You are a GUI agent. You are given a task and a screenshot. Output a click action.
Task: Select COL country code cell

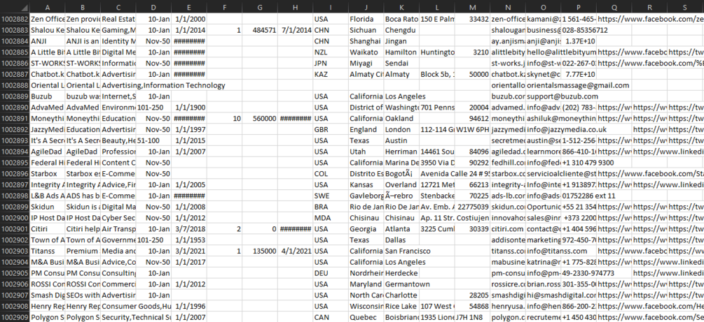point(331,174)
